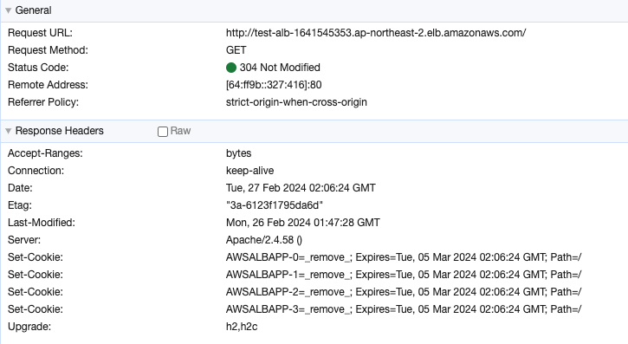Viewport: 628px width, 344px height.
Task: Collapse the General section triangle
Action: coord(8,10)
